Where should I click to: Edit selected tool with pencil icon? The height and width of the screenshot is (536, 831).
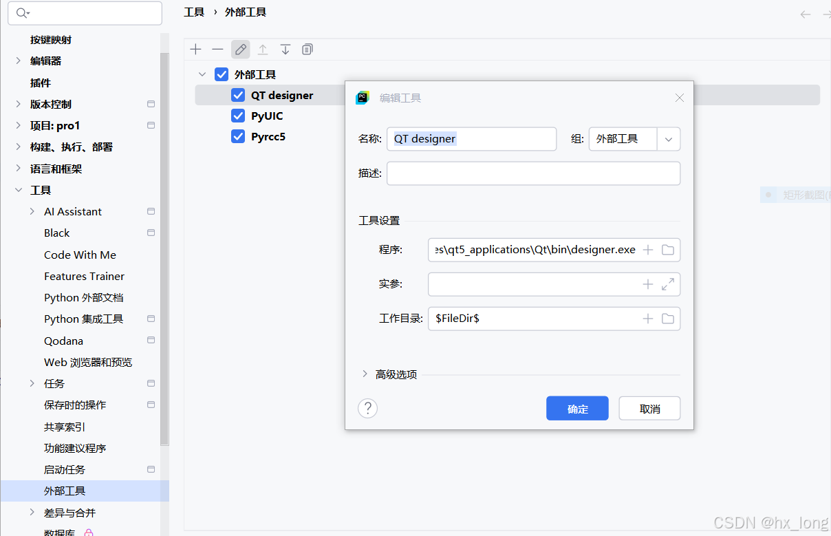click(x=240, y=50)
